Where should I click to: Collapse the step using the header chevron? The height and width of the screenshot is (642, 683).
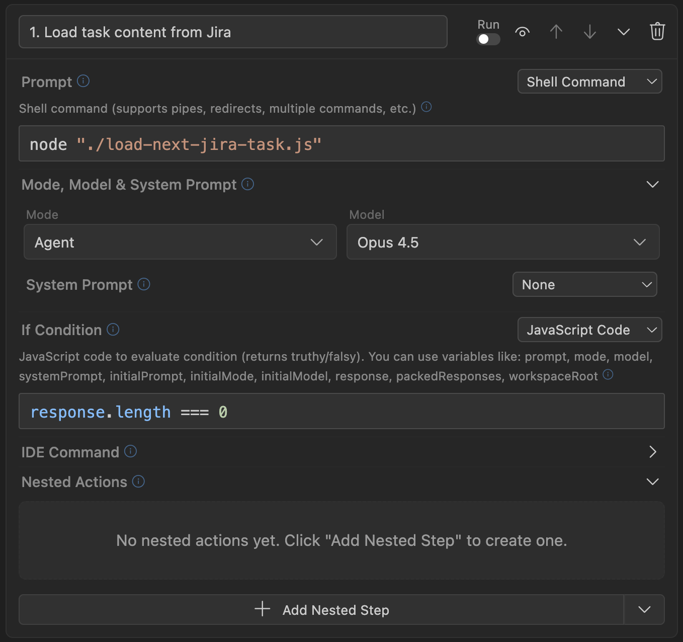tap(624, 32)
